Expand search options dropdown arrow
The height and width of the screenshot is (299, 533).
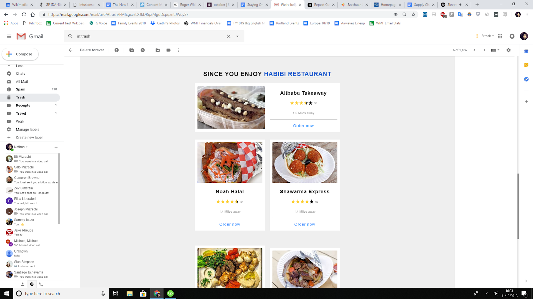click(x=238, y=36)
